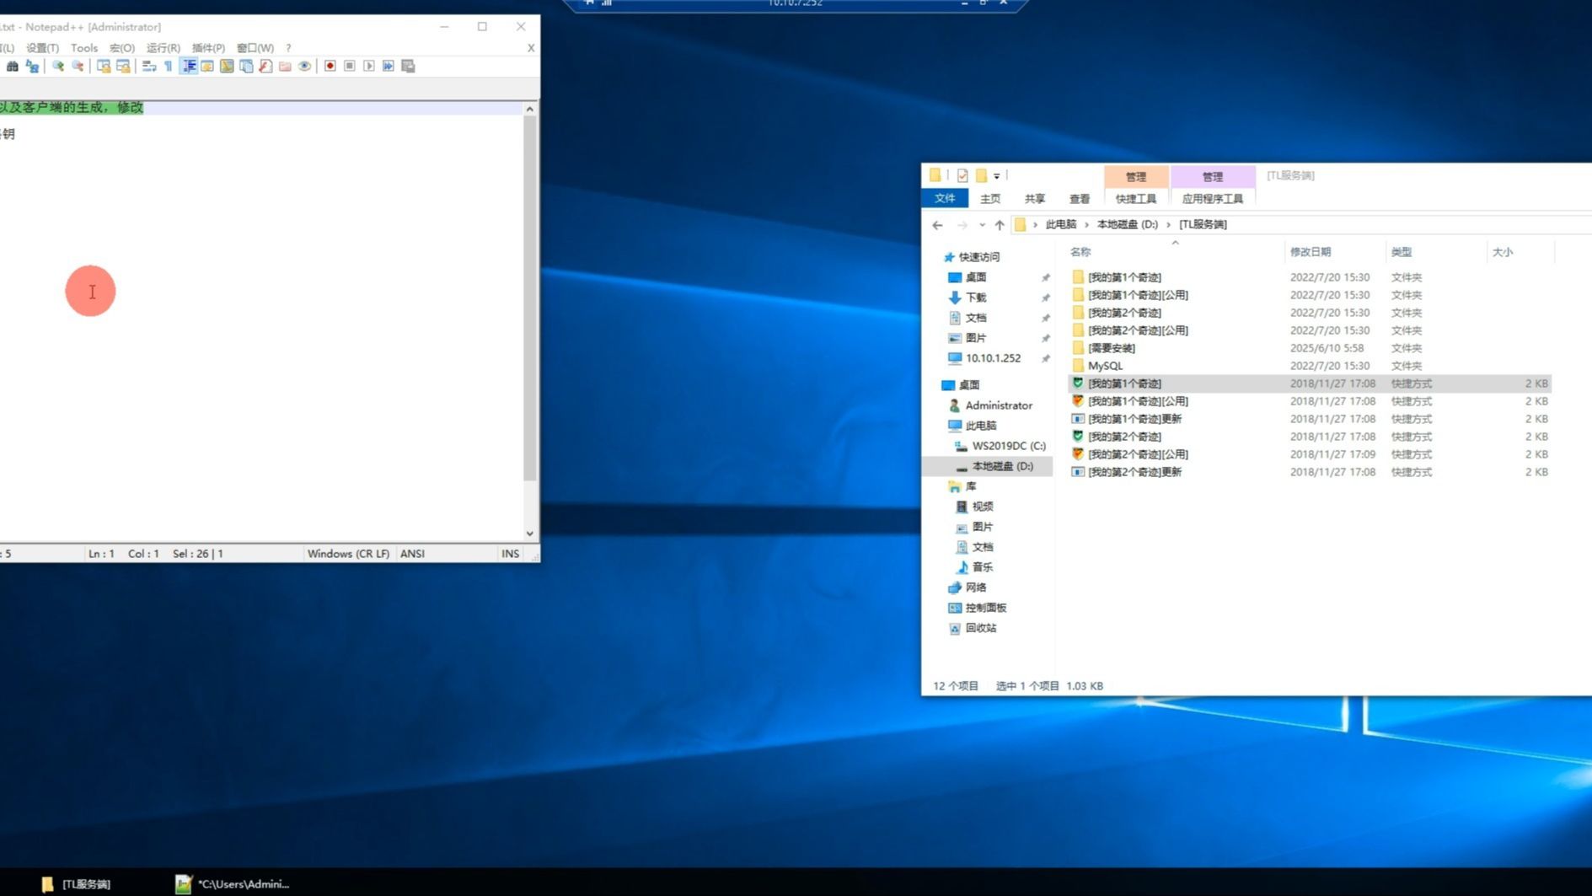The image size is (1592, 896).
Task: Toggle the indent guide toolbar button
Action: click(x=189, y=66)
